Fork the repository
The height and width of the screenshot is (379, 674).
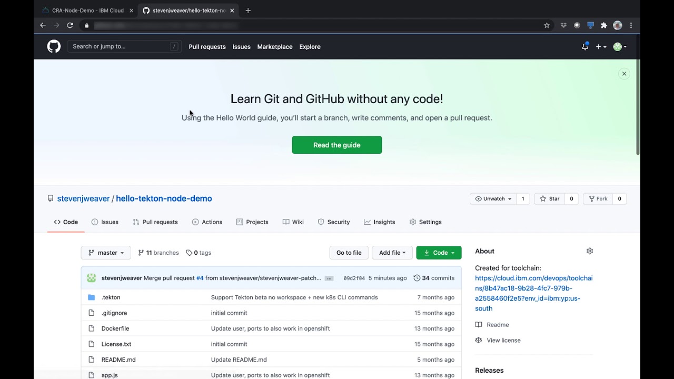click(x=597, y=198)
